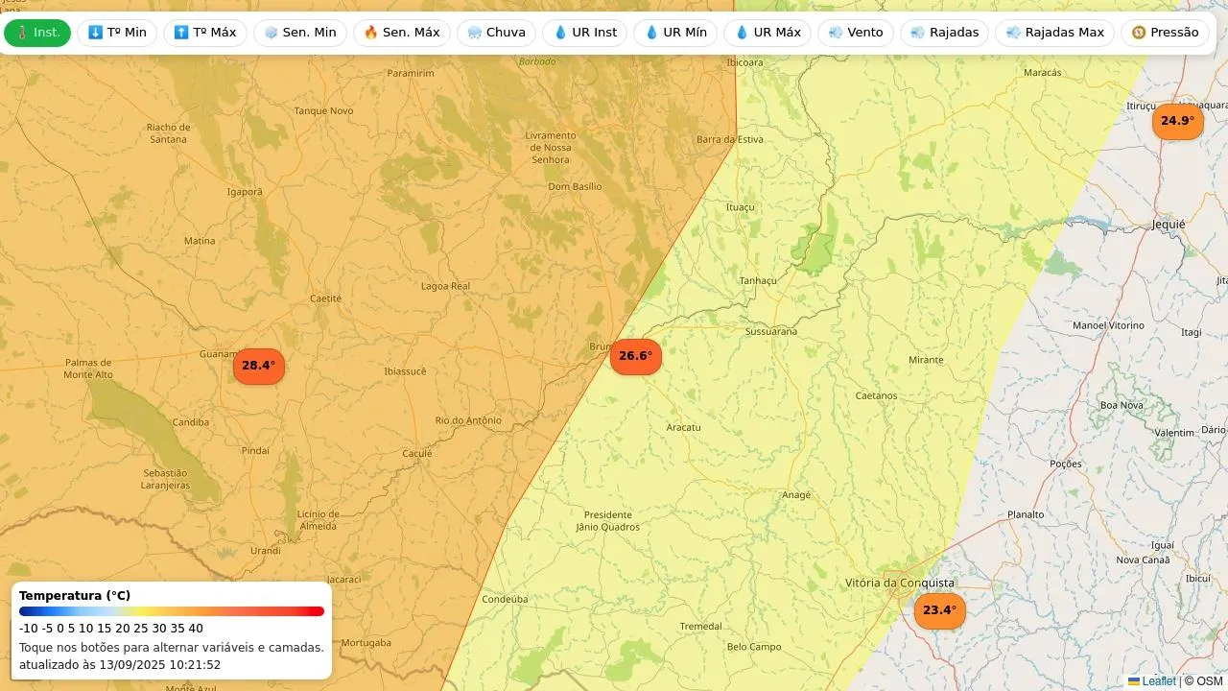Open the 28.4° station marker
The width and height of the screenshot is (1228, 691).
click(x=259, y=366)
